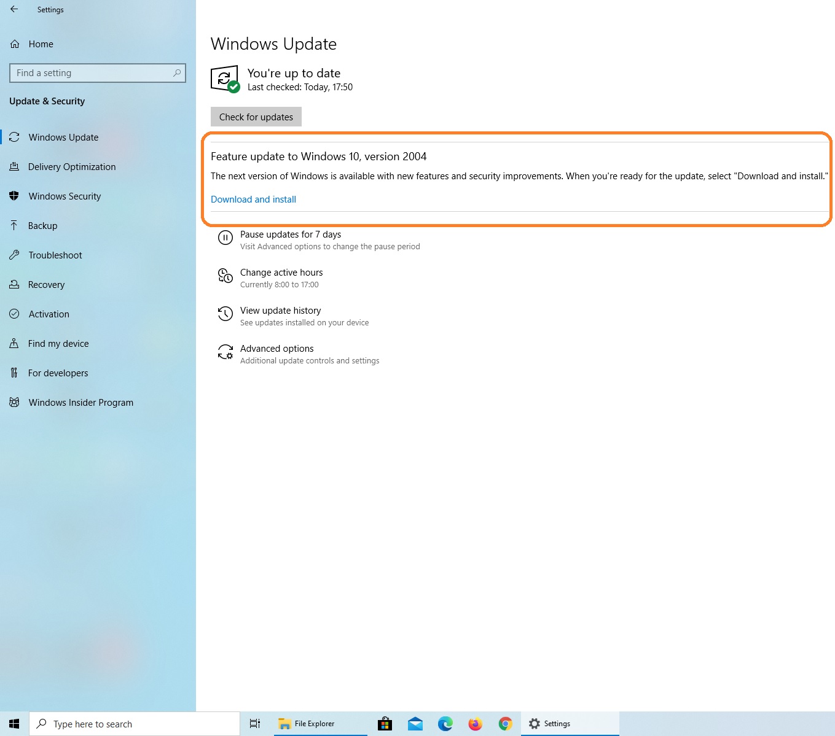
Task: Click the Feature update version 2004 heading
Action: (319, 157)
